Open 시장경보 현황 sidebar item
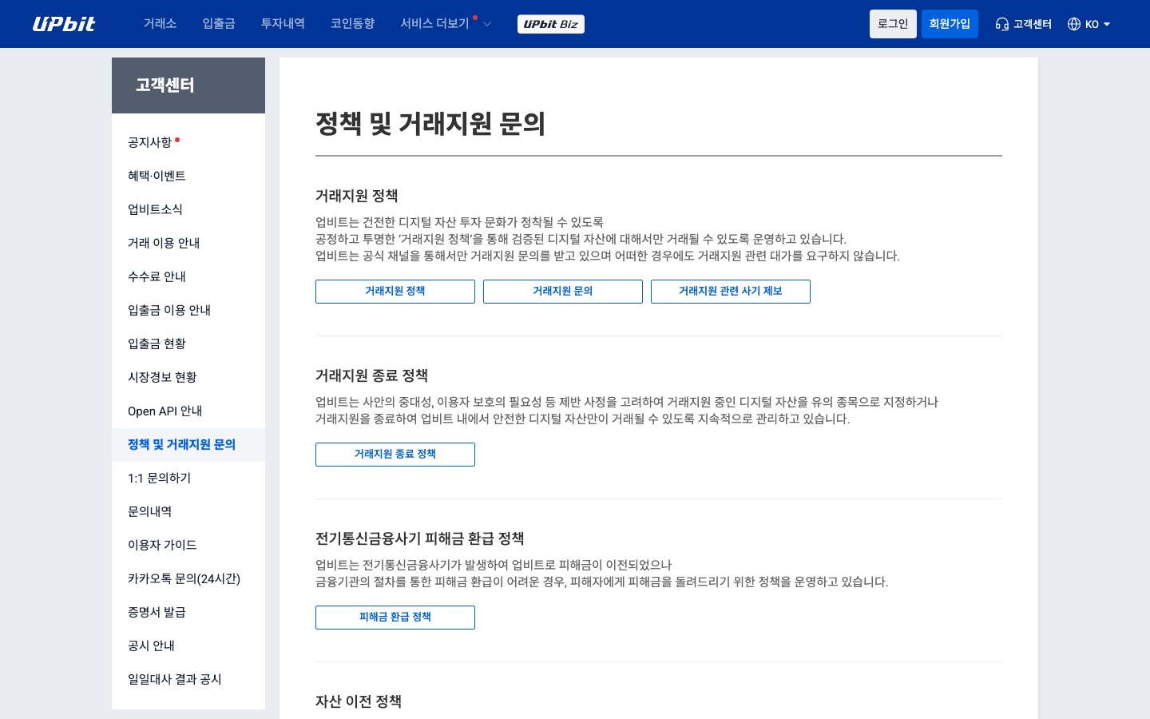1150x719 pixels. pos(188,377)
